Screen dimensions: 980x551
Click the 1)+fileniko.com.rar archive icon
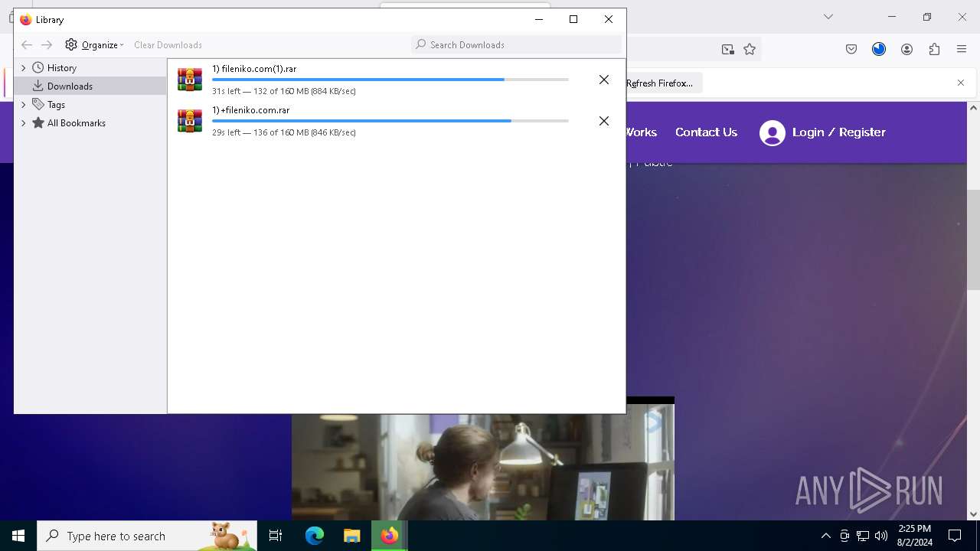[x=190, y=121]
